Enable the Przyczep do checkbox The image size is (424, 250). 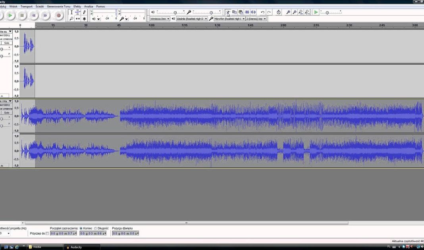point(47,233)
